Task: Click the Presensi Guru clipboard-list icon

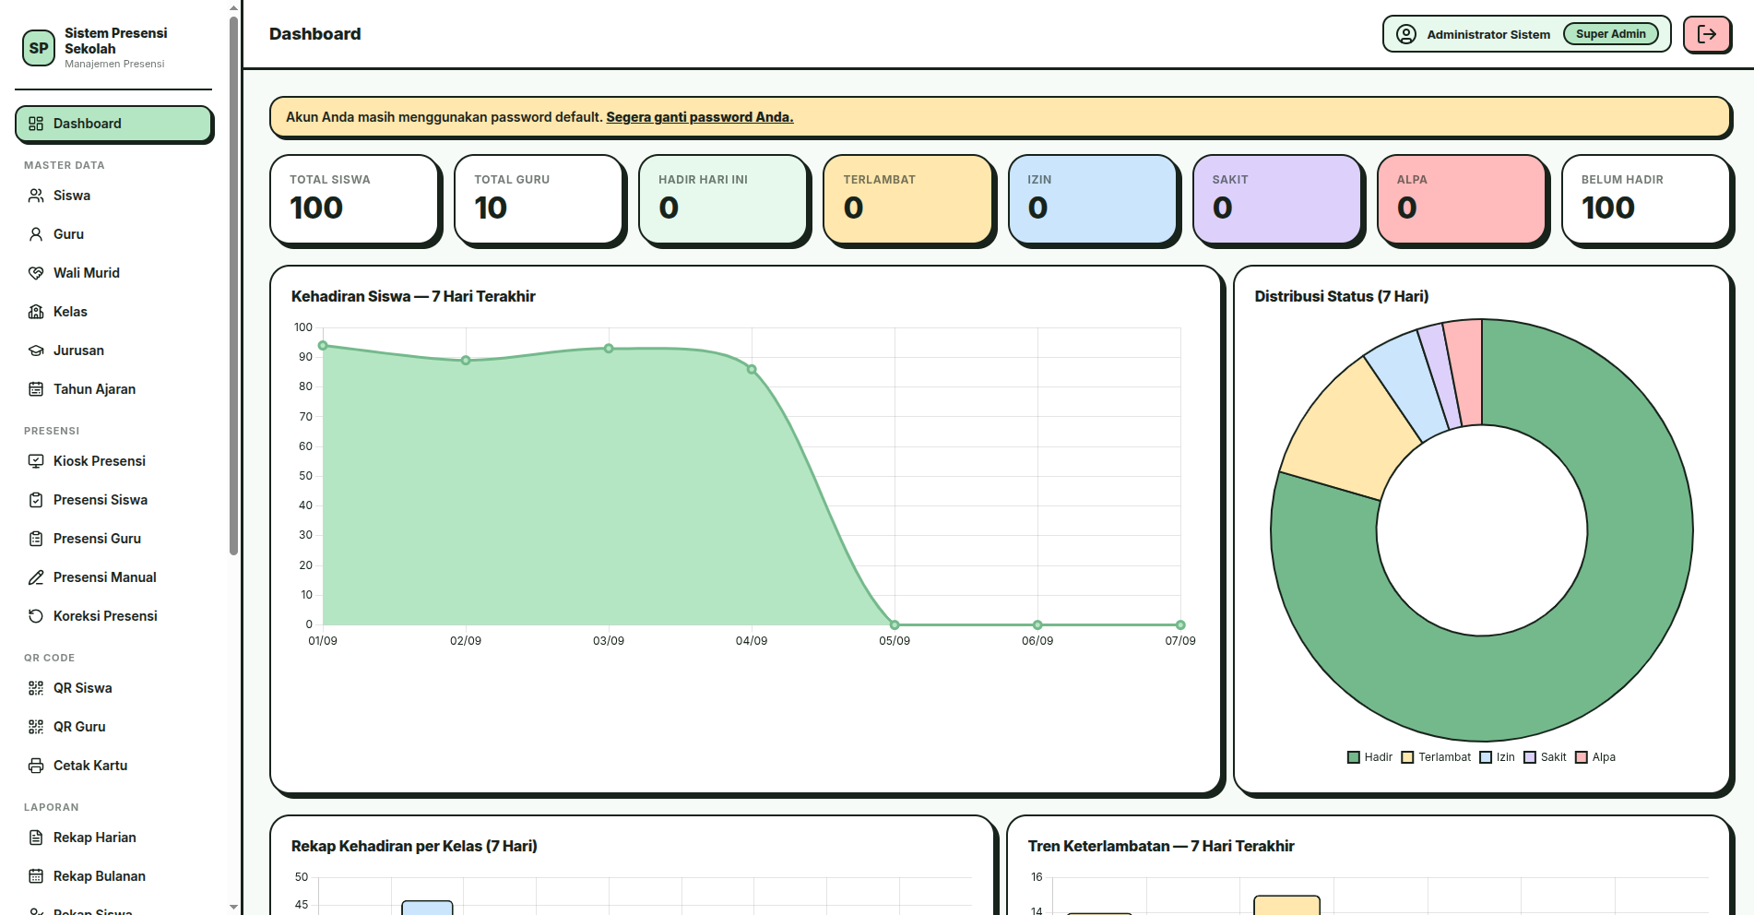Action: coord(36,539)
